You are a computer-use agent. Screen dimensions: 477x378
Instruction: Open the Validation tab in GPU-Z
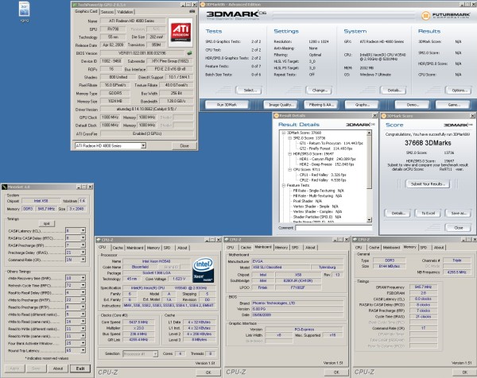(126, 12)
